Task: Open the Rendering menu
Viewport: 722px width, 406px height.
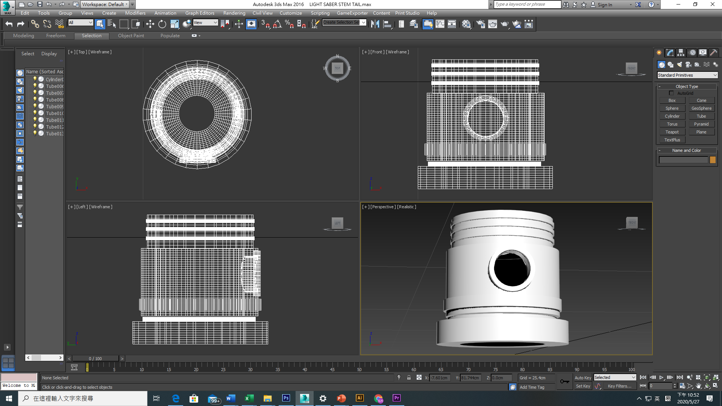Action: (x=234, y=13)
